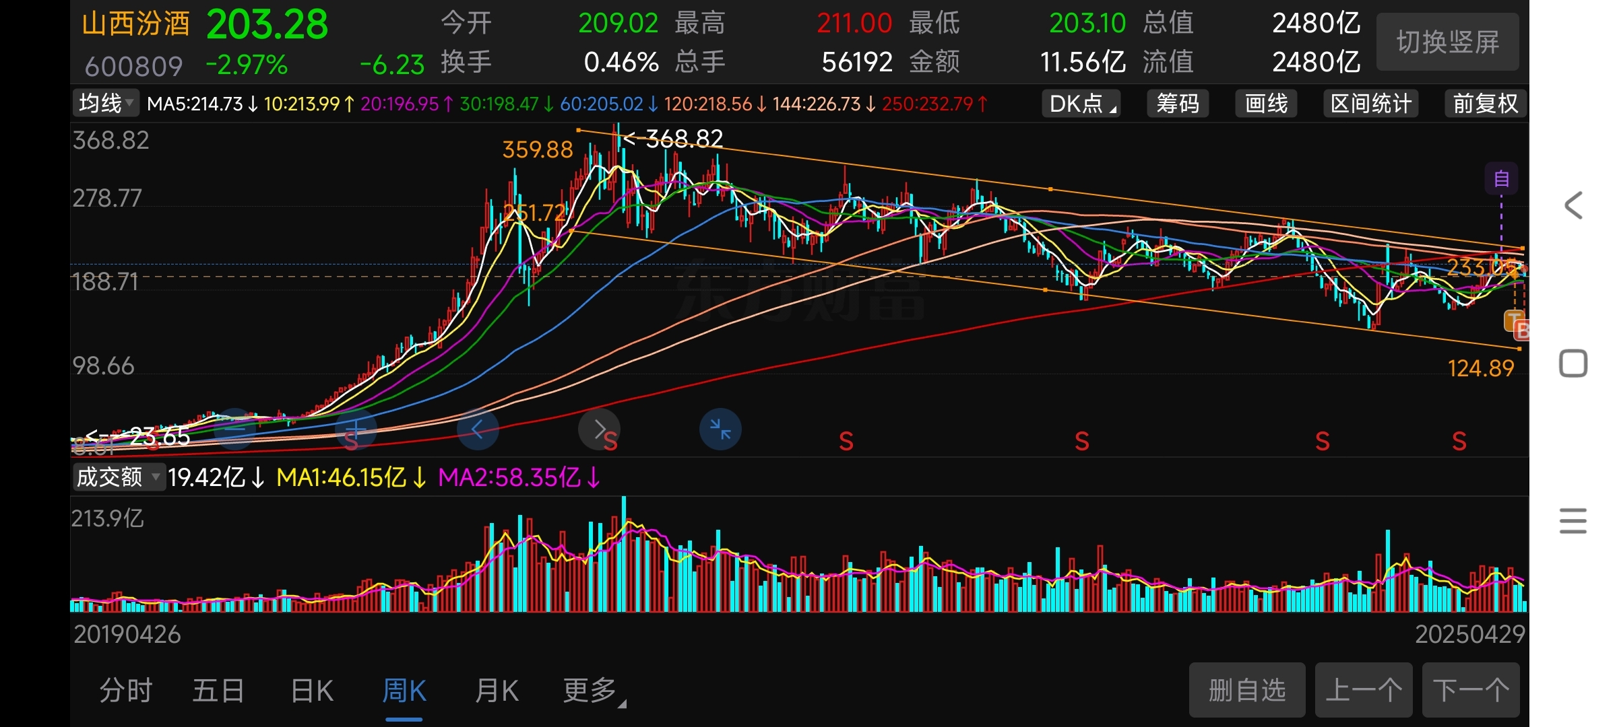Image resolution: width=1617 pixels, height=727 pixels.
Task: Tap the move-left arrow circle on chart
Action: coord(478,429)
